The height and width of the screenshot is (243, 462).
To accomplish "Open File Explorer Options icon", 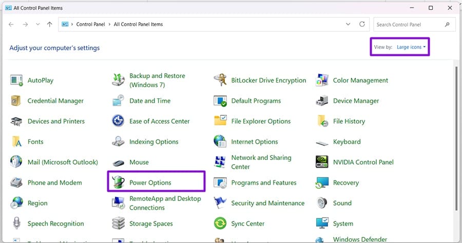I will 220,120.
